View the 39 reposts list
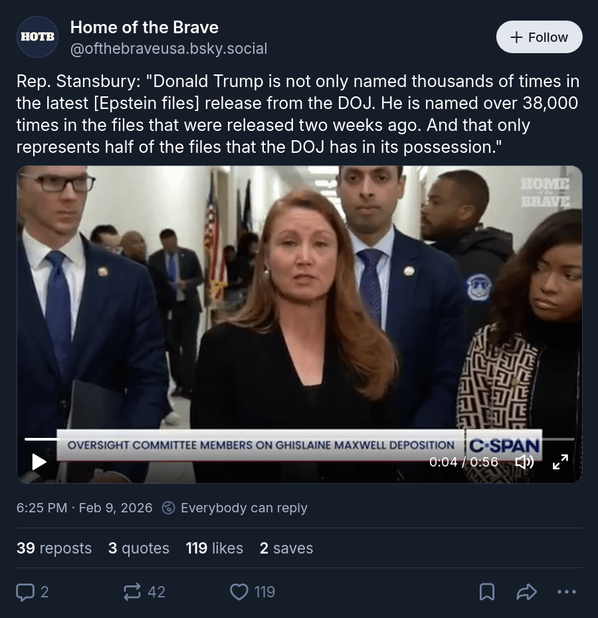The image size is (598, 618). point(54,548)
